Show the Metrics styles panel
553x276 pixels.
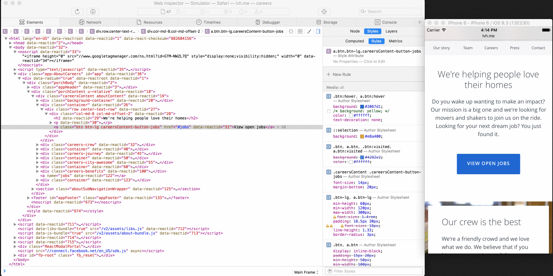tap(395, 41)
